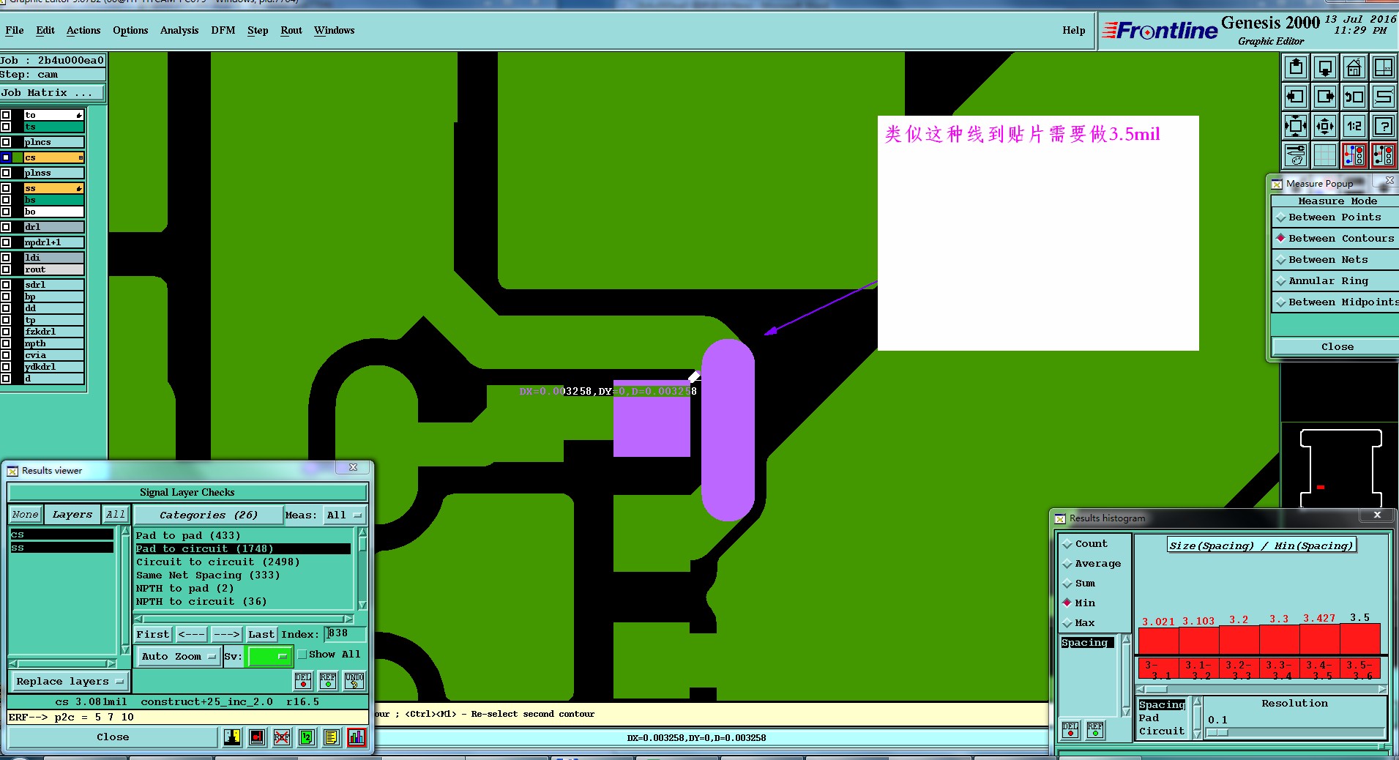Click the First result button

click(152, 635)
